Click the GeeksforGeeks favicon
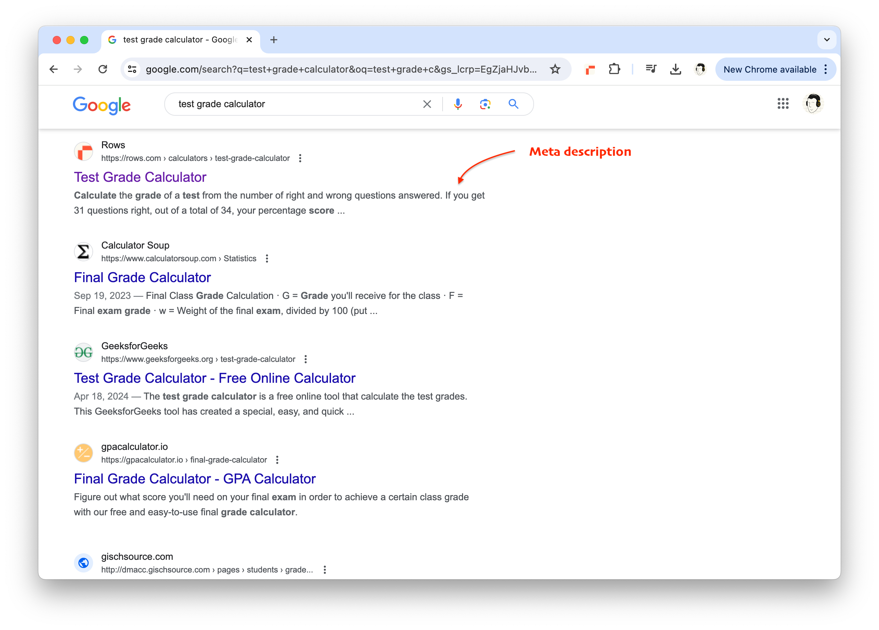879x630 pixels. point(83,352)
